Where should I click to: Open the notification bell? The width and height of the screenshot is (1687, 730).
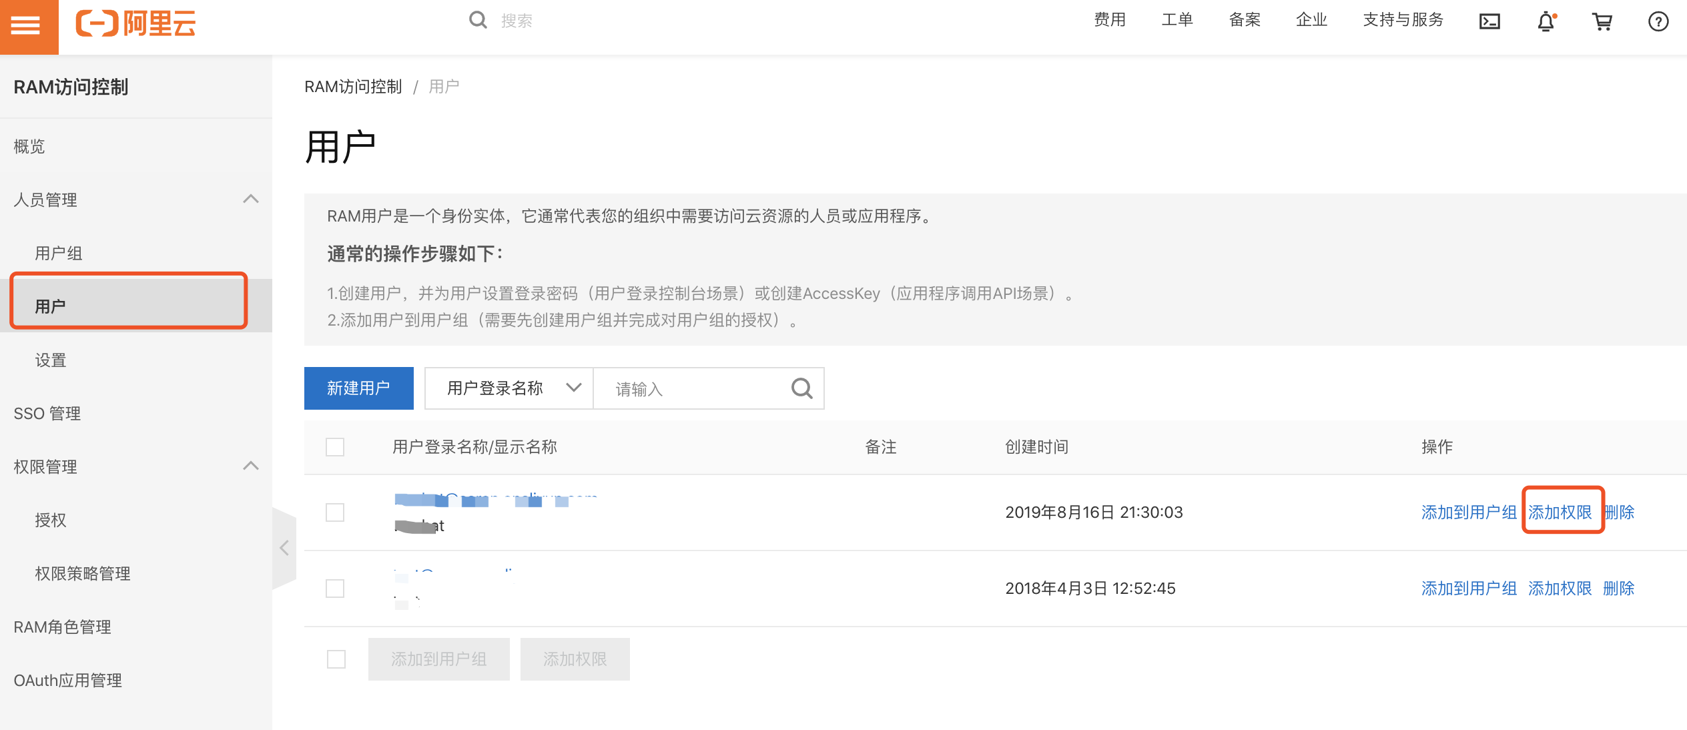point(1546,21)
